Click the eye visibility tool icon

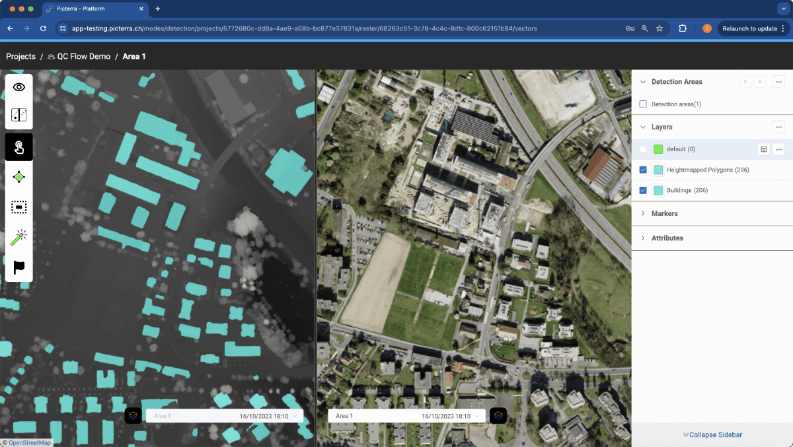pos(19,87)
